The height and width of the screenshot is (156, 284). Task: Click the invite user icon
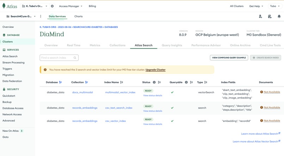[x=260, y=17]
